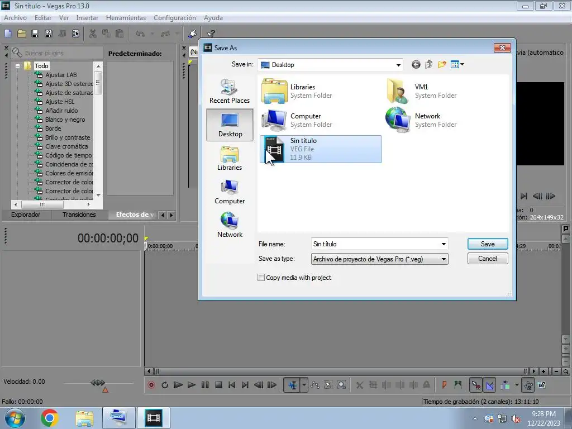Click the Open folder icon in toolbar
The width and height of the screenshot is (572, 429).
[22, 34]
